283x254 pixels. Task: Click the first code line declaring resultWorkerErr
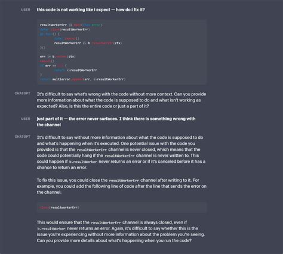pos(71,25)
